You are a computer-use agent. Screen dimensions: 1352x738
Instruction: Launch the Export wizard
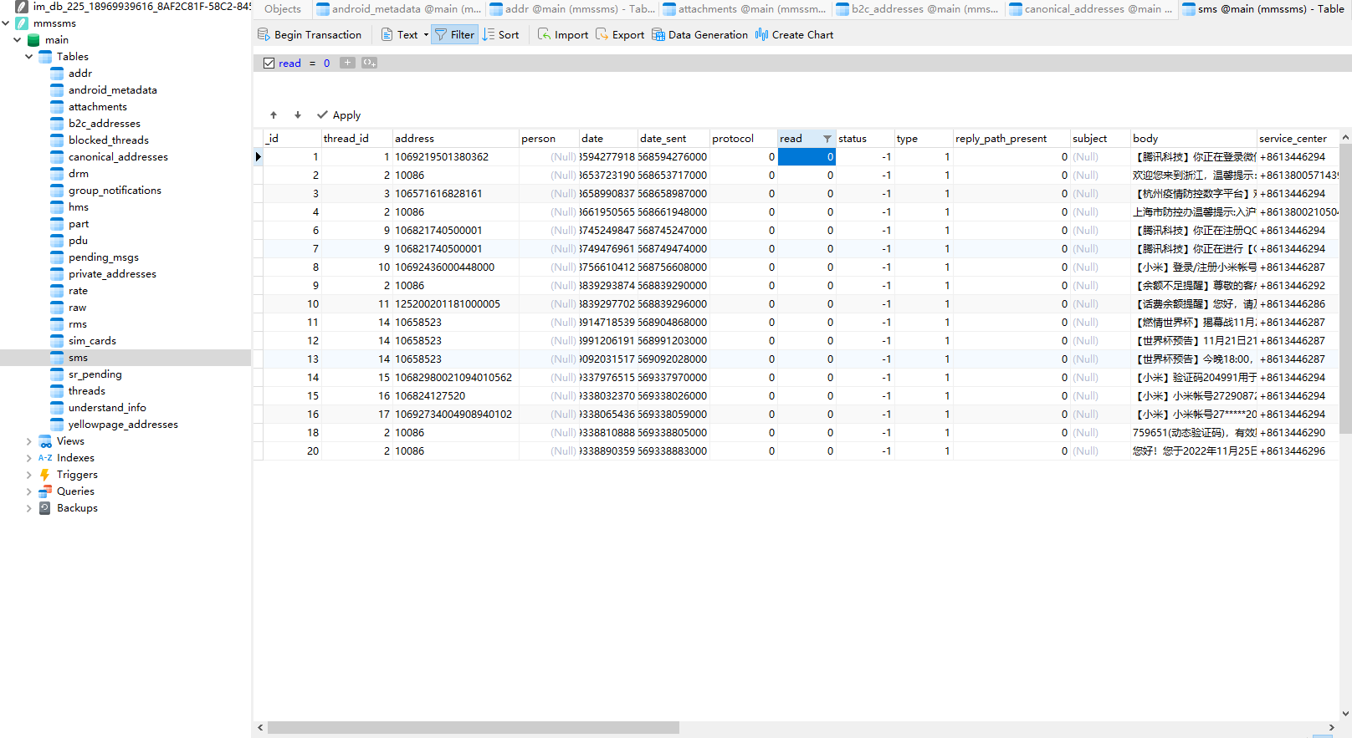coord(619,35)
